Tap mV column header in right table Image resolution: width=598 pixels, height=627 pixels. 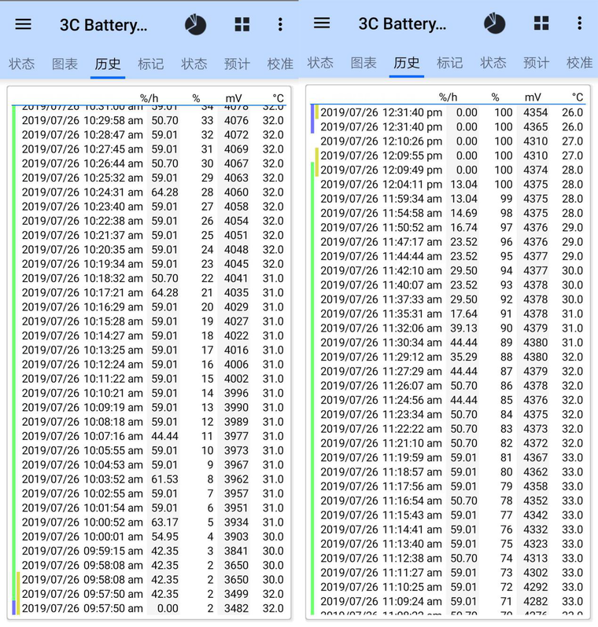tap(533, 97)
